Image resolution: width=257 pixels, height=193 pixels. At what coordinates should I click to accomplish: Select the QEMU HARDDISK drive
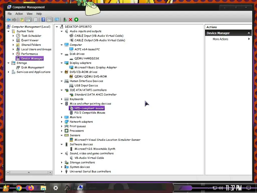[87, 58]
